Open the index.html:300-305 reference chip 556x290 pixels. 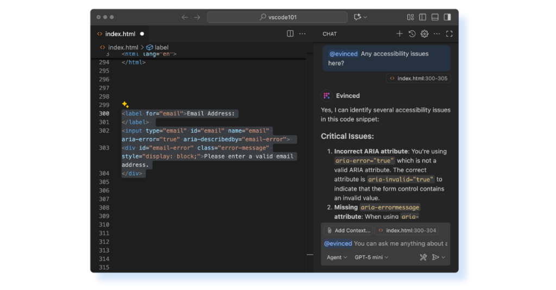pos(419,78)
